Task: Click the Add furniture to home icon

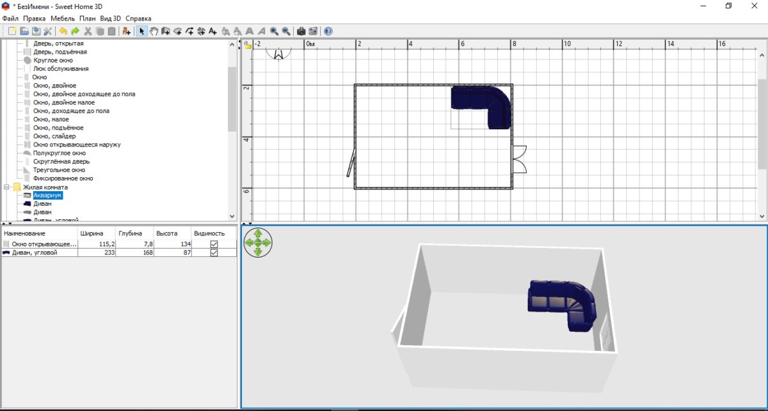Action: point(126,31)
